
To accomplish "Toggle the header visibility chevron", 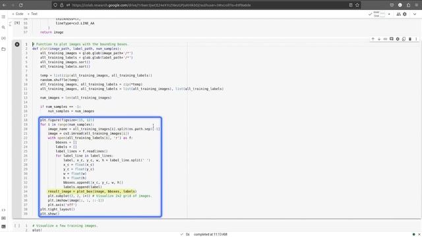I will tap(415, 14).
